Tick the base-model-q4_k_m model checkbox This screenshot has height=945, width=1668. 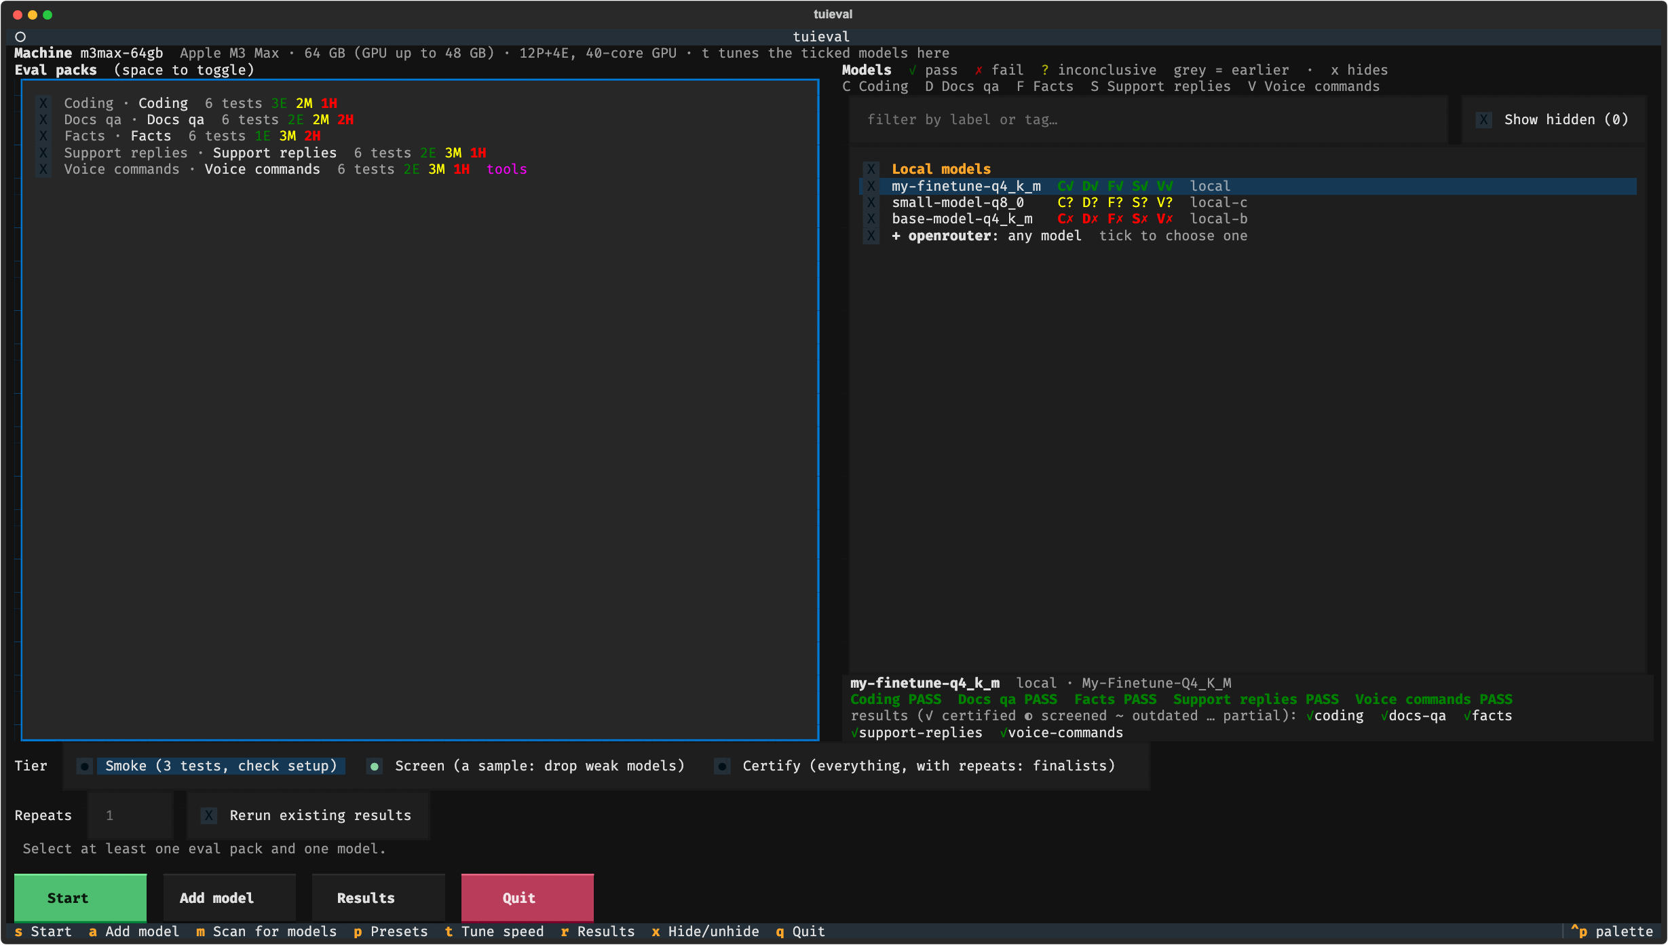click(871, 219)
